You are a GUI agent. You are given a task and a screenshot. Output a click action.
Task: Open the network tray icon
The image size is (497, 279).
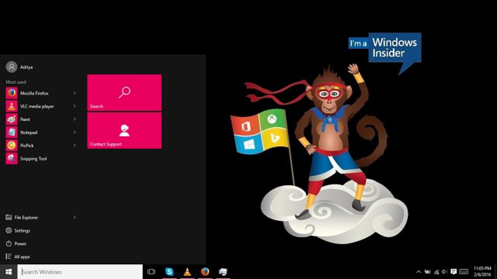click(x=436, y=272)
